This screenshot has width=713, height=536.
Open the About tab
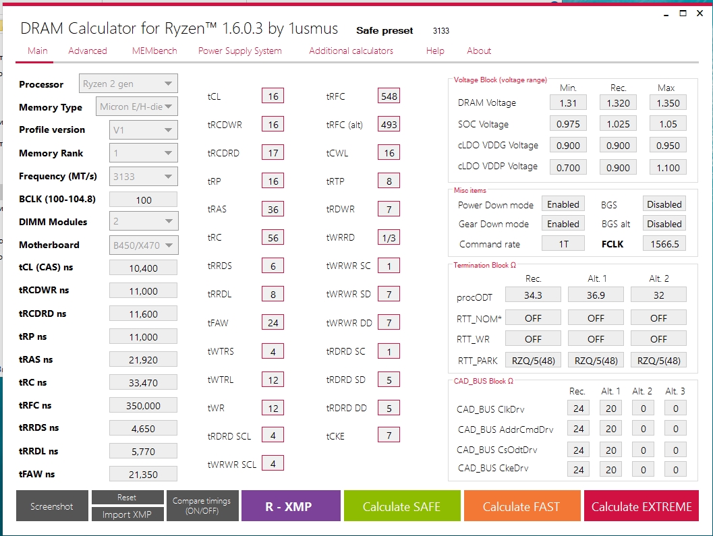tap(479, 51)
